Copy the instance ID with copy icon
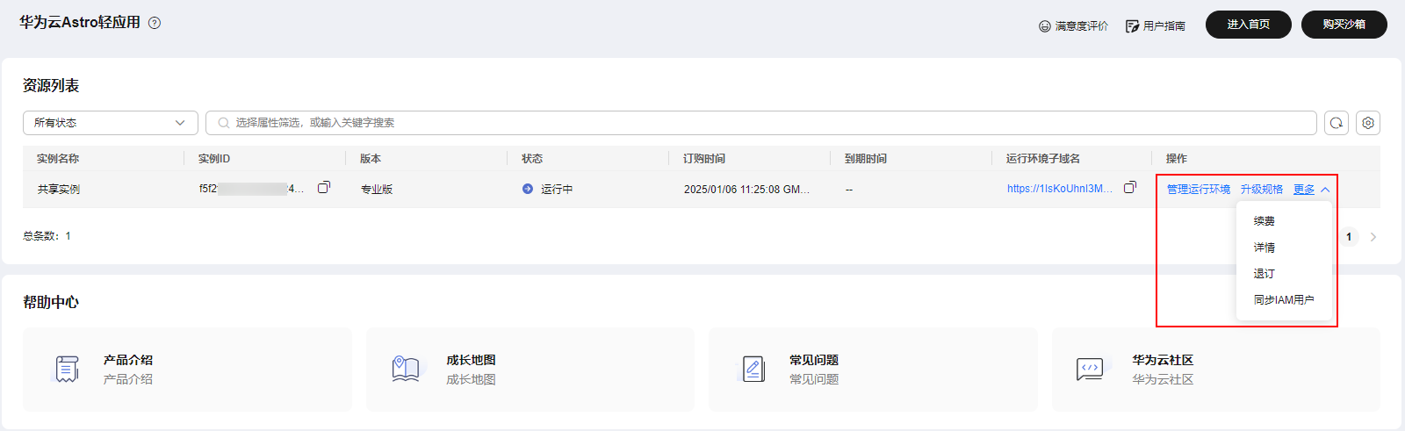The height and width of the screenshot is (431, 1405). click(324, 187)
